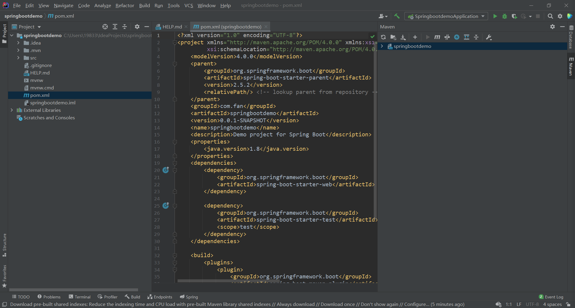This screenshot has width=575, height=308.
Task: Reload all Maven projects
Action: click(x=383, y=37)
